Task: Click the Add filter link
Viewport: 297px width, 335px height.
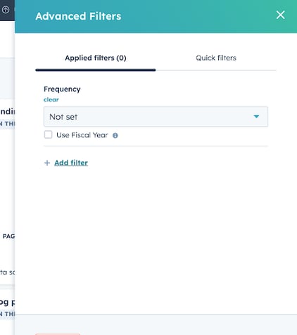Action: [x=71, y=163]
